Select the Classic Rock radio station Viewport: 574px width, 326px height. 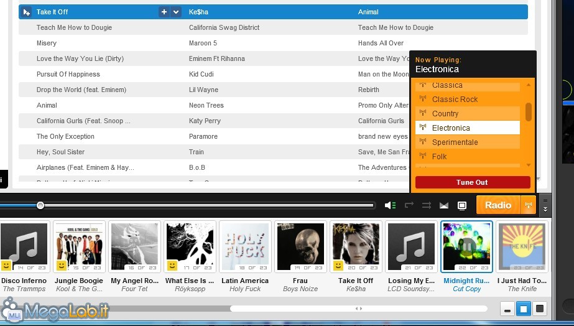point(468,100)
